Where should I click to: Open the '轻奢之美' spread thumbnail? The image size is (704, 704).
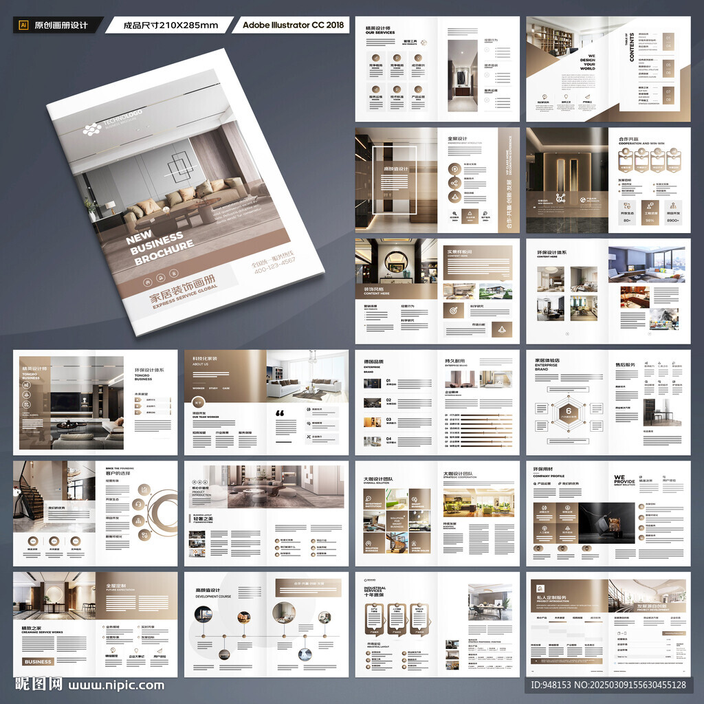(x=266, y=514)
